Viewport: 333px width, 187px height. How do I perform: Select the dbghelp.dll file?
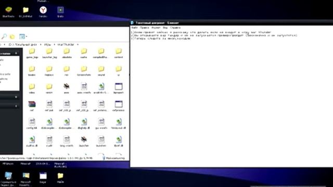click(84, 124)
